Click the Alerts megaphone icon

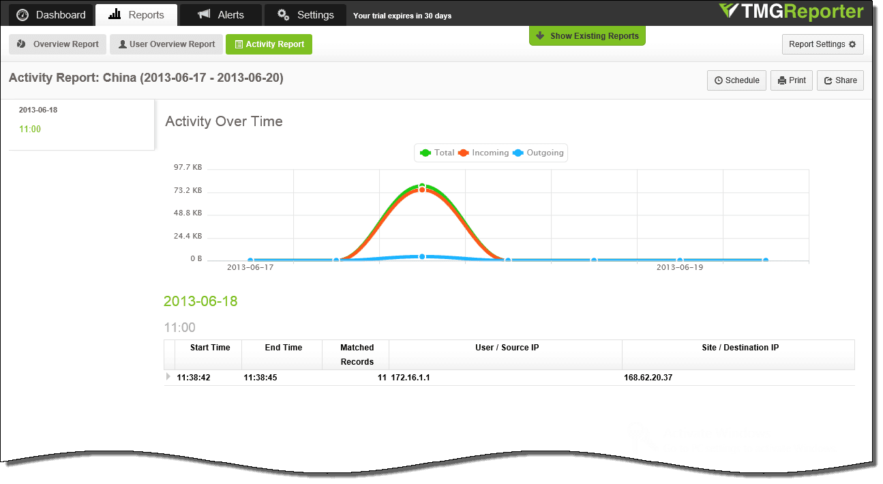pyautogui.click(x=204, y=14)
